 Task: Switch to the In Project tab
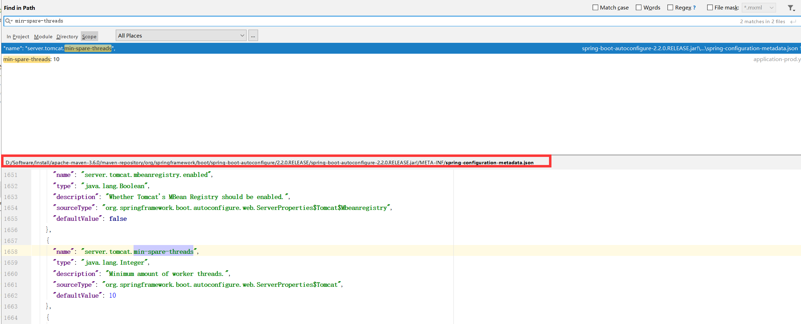click(x=18, y=37)
